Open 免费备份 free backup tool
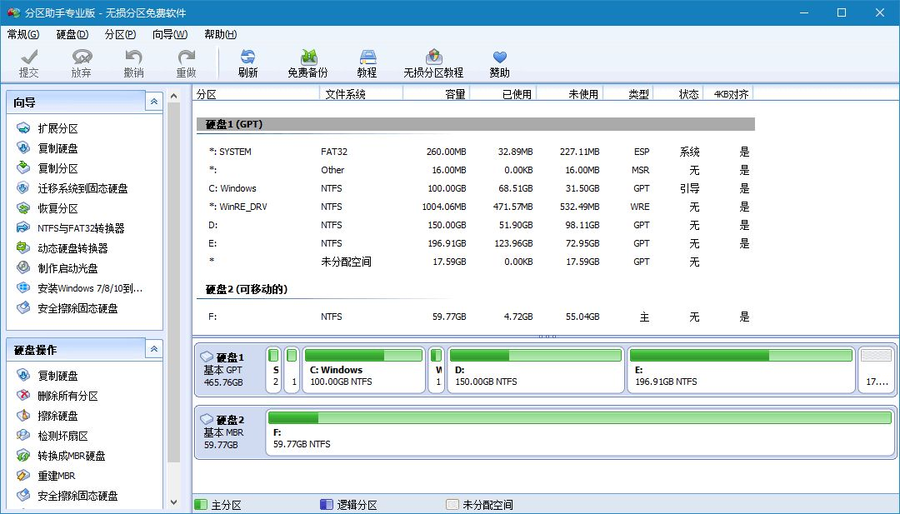The width and height of the screenshot is (900, 514). tap(307, 63)
